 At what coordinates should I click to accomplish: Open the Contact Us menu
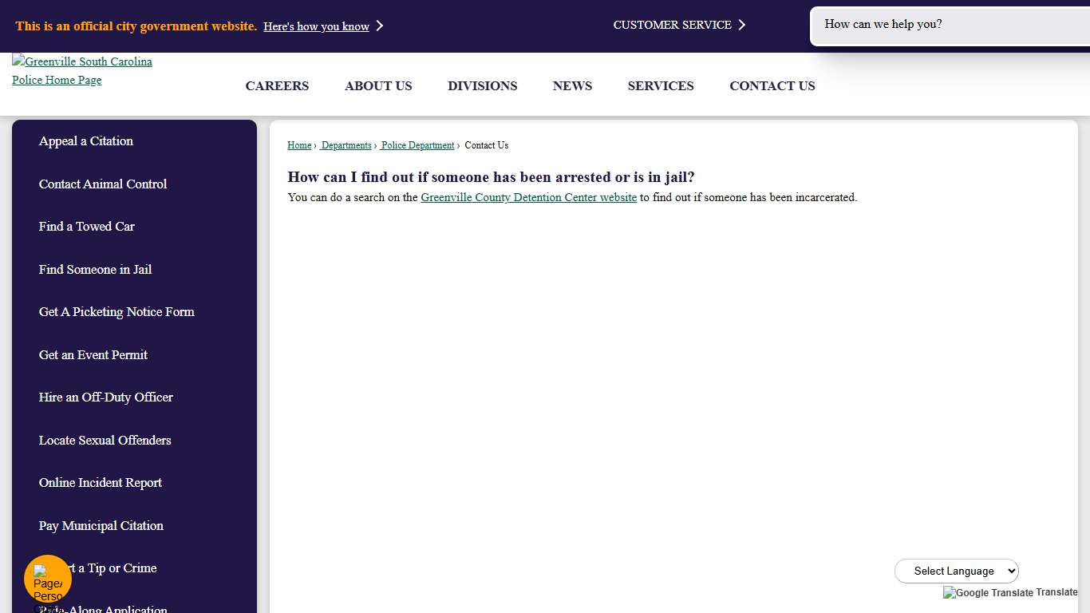(x=772, y=86)
